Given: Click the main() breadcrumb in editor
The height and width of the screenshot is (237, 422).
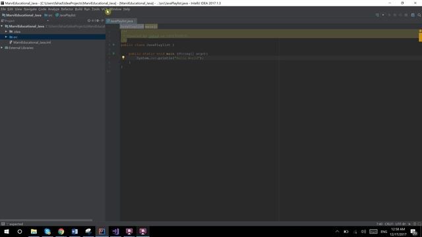Looking at the screenshot, I should [151, 26].
